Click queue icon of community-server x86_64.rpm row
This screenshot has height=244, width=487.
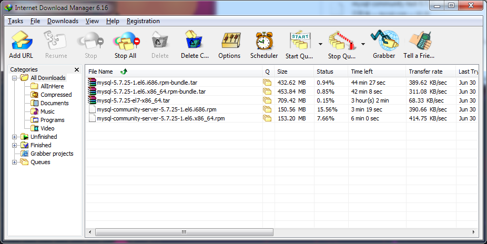(267, 118)
